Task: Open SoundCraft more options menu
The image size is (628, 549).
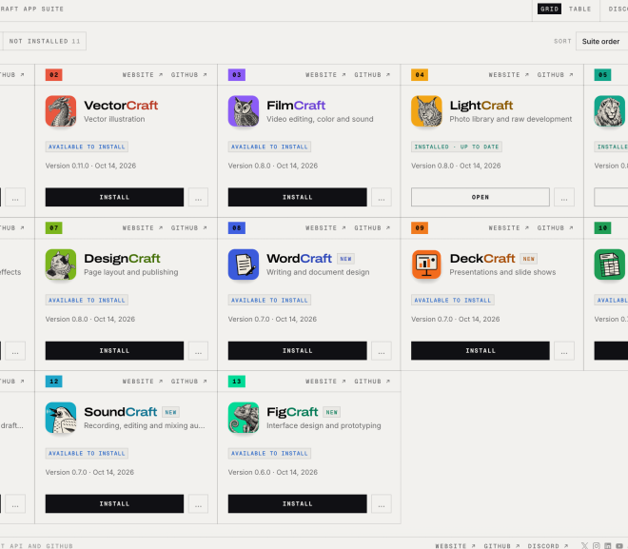Action: coord(198,503)
